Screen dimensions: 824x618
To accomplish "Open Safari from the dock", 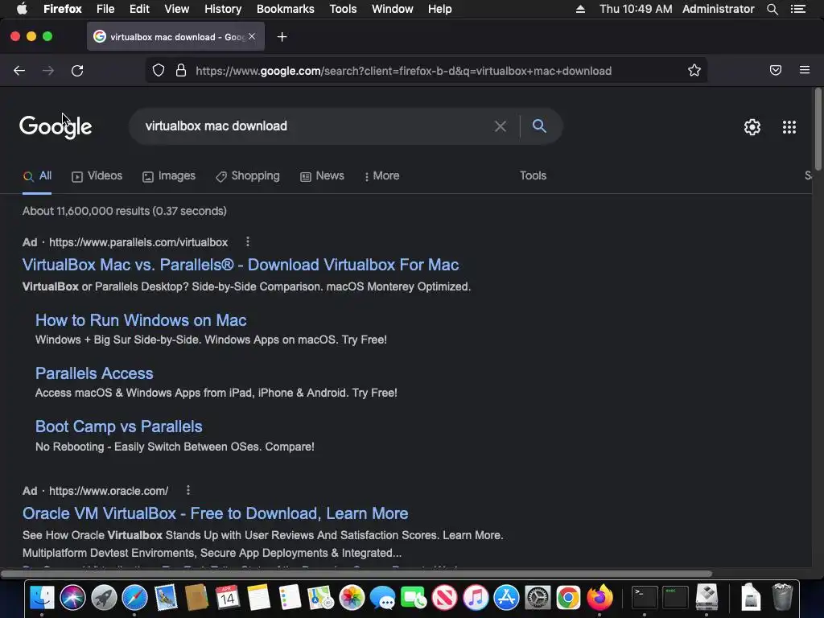I will (134, 598).
